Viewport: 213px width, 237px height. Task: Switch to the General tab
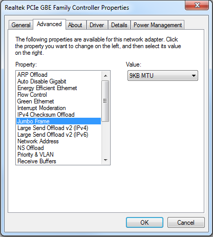point(21,25)
